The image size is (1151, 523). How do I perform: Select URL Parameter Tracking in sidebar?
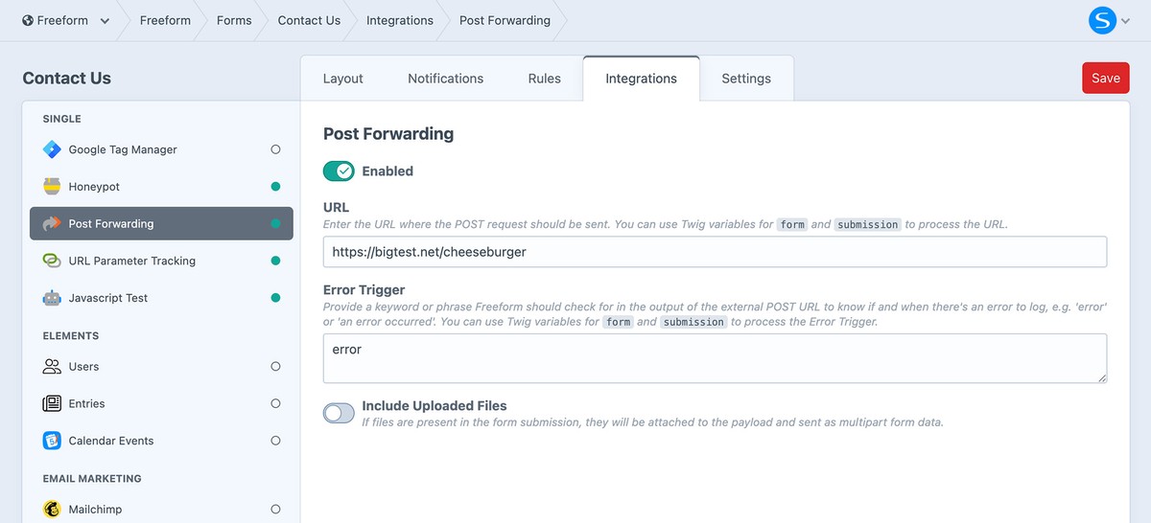pyautogui.click(x=161, y=261)
